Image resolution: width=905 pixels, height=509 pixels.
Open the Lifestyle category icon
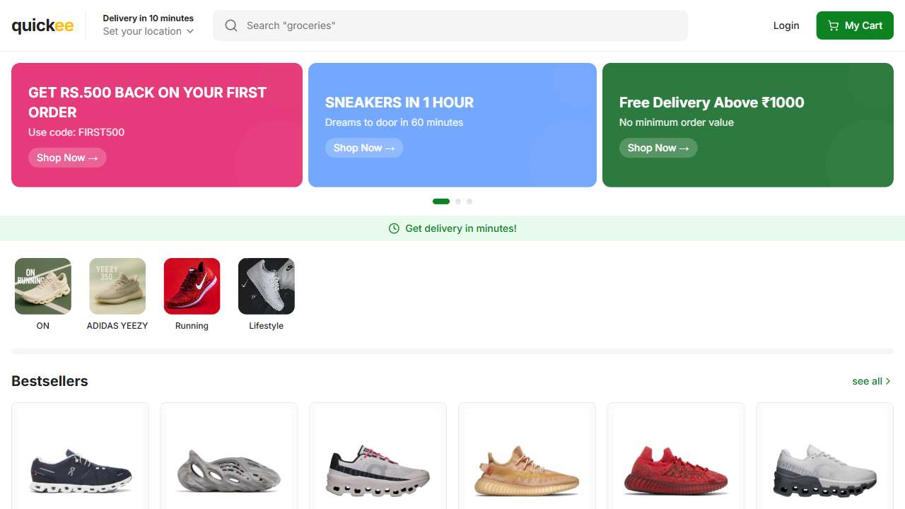click(x=267, y=286)
